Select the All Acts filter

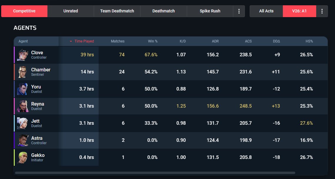coord(266,11)
